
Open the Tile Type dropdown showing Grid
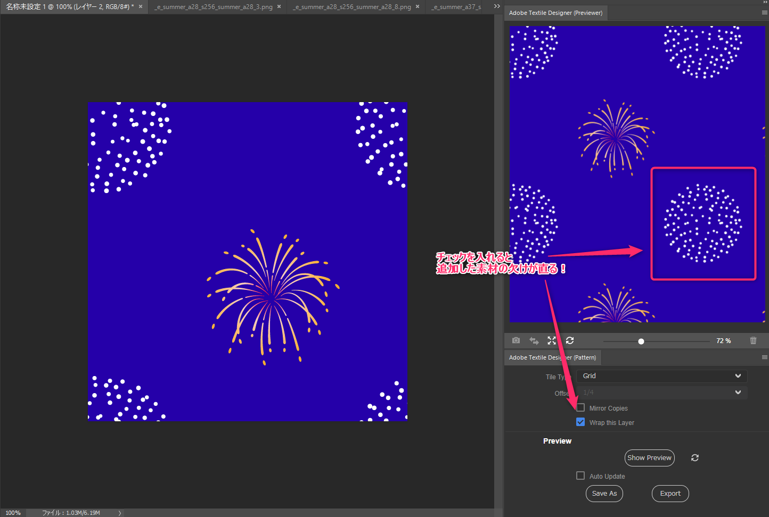tap(661, 376)
